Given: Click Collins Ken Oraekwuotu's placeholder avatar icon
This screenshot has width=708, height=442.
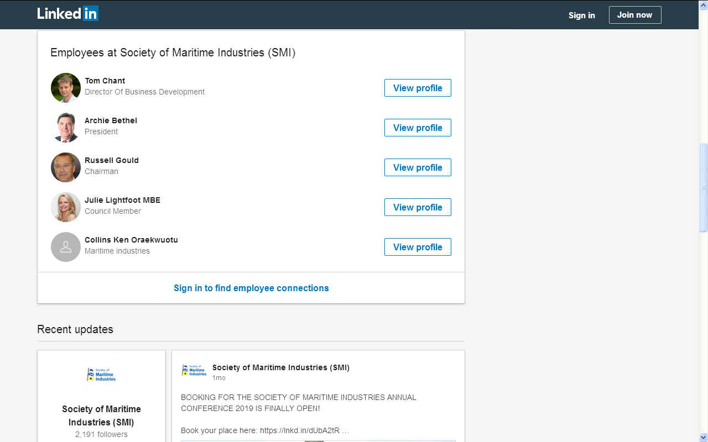Looking at the screenshot, I should (66, 247).
